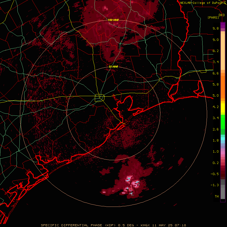Viewport: 227px width, 227px height.
Task: Click the 6.6 legend value
Action: click(x=216, y=73)
